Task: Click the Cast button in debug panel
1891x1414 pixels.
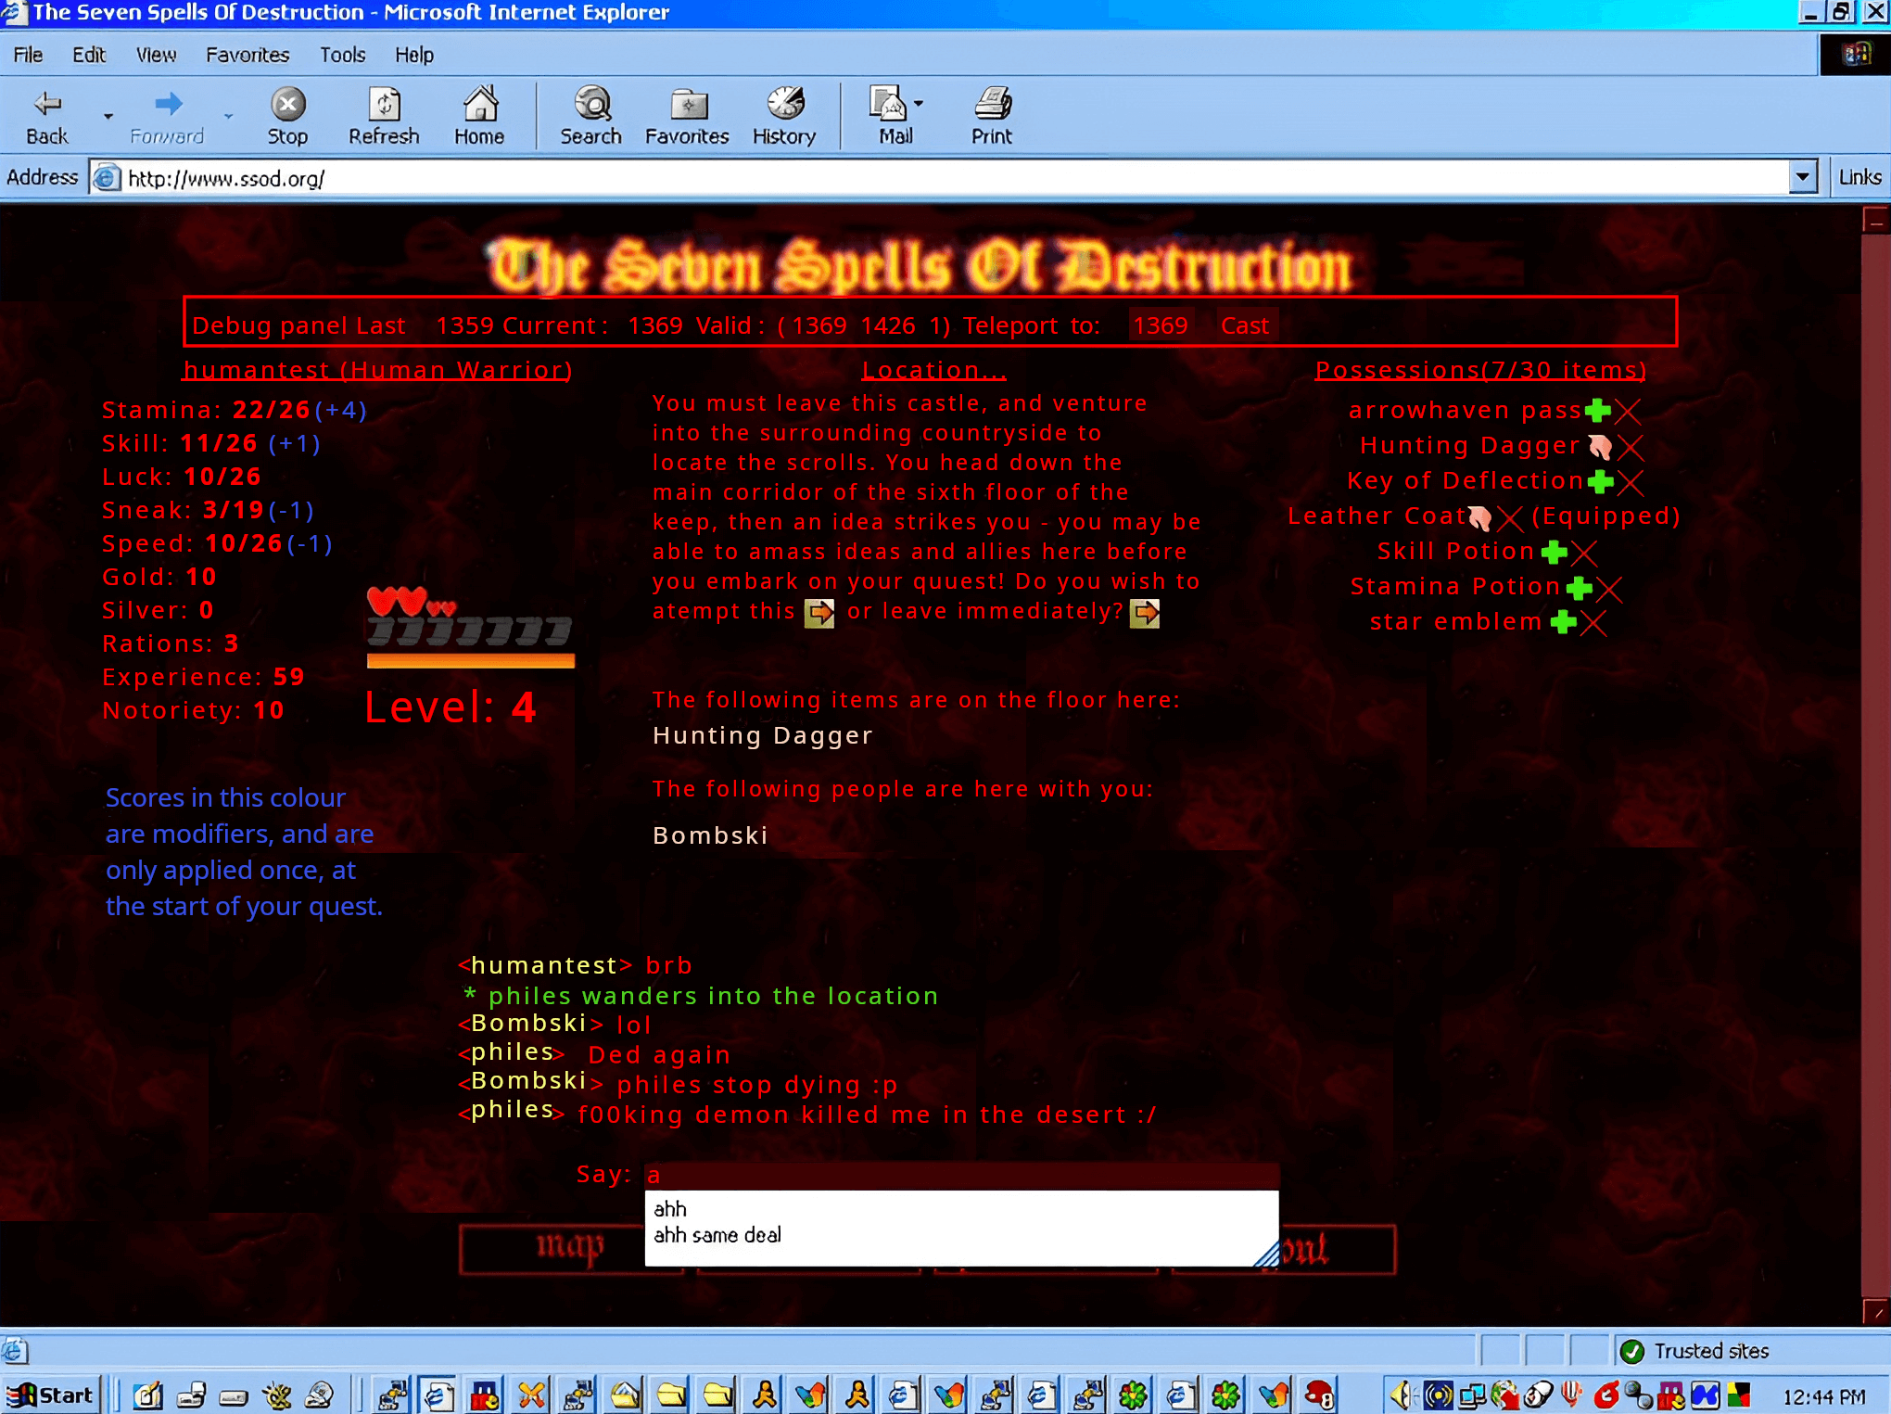Action: 1245,325
